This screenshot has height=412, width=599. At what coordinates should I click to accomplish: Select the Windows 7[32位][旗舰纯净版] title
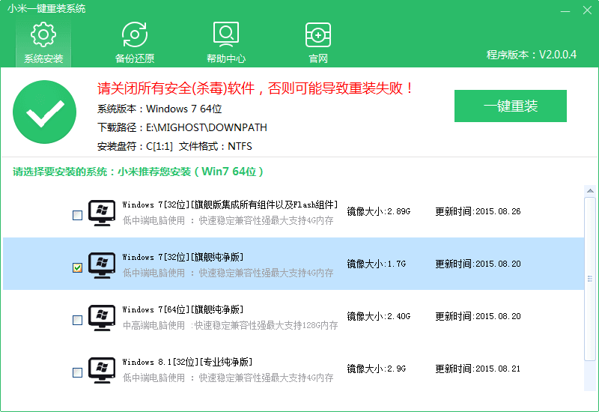click(x=183, y=257)
